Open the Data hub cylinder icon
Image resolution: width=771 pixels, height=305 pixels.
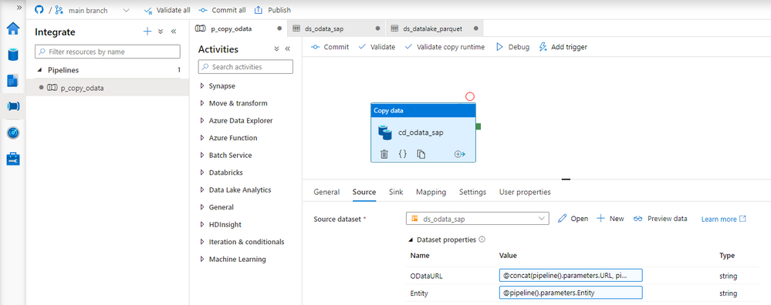(13, 54)
